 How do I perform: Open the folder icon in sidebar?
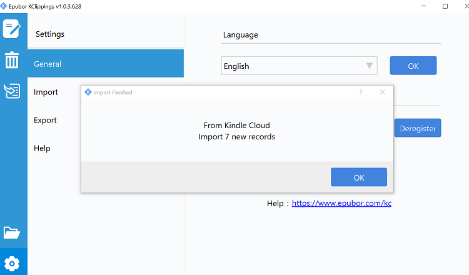coord(12,232)
